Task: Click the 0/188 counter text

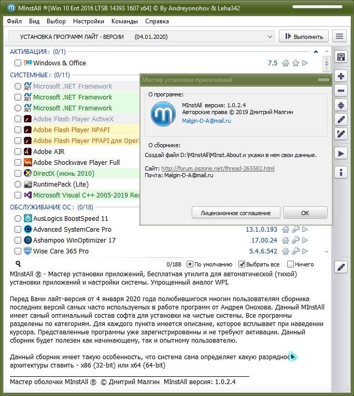Action: pos(174,264)
